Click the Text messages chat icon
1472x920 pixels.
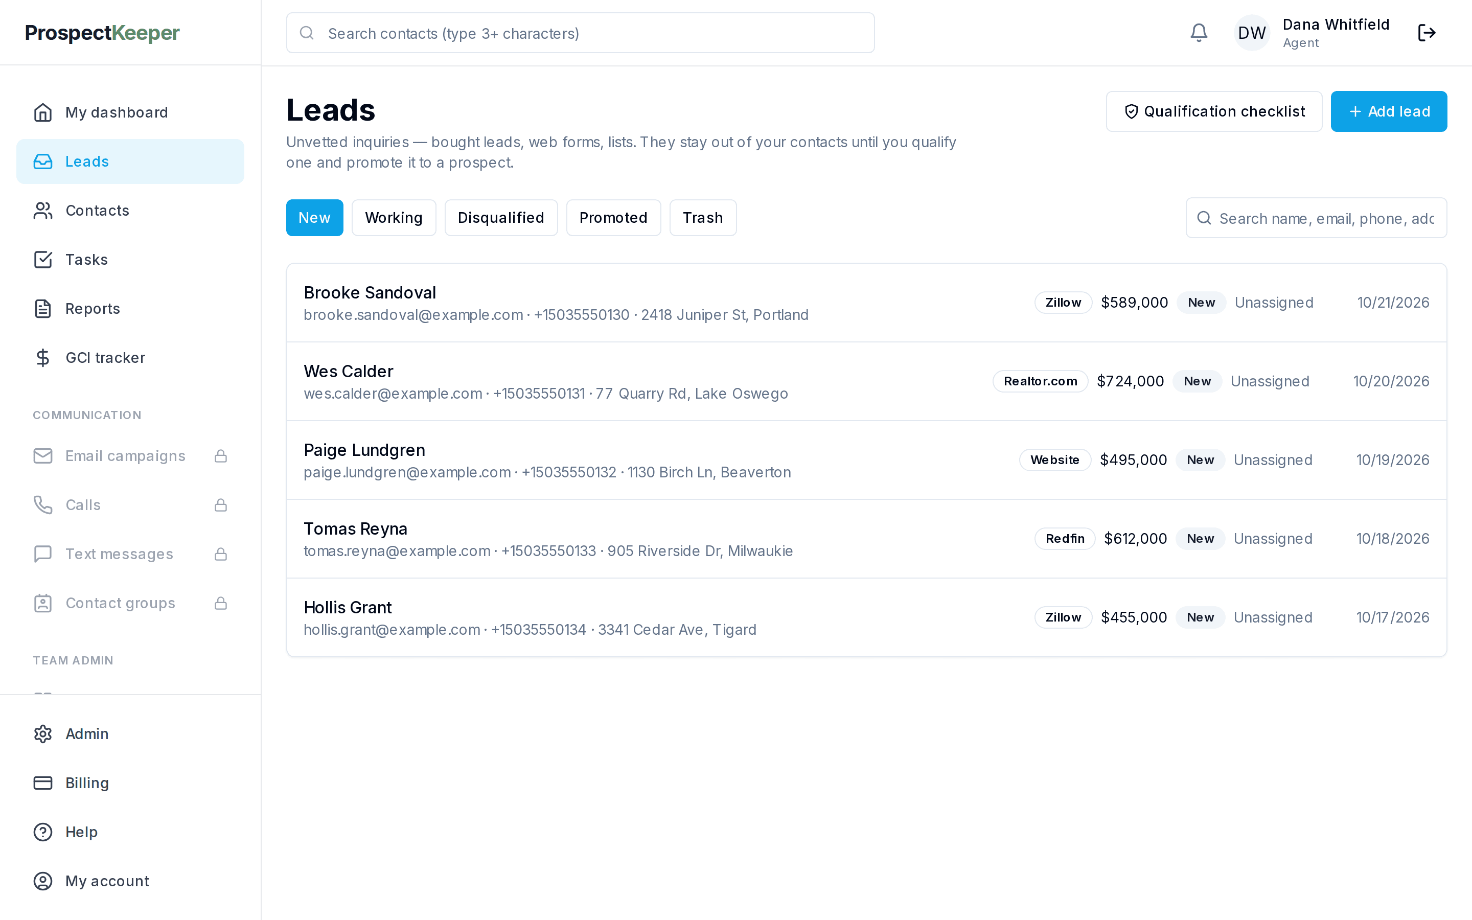[x=42, y=554]
